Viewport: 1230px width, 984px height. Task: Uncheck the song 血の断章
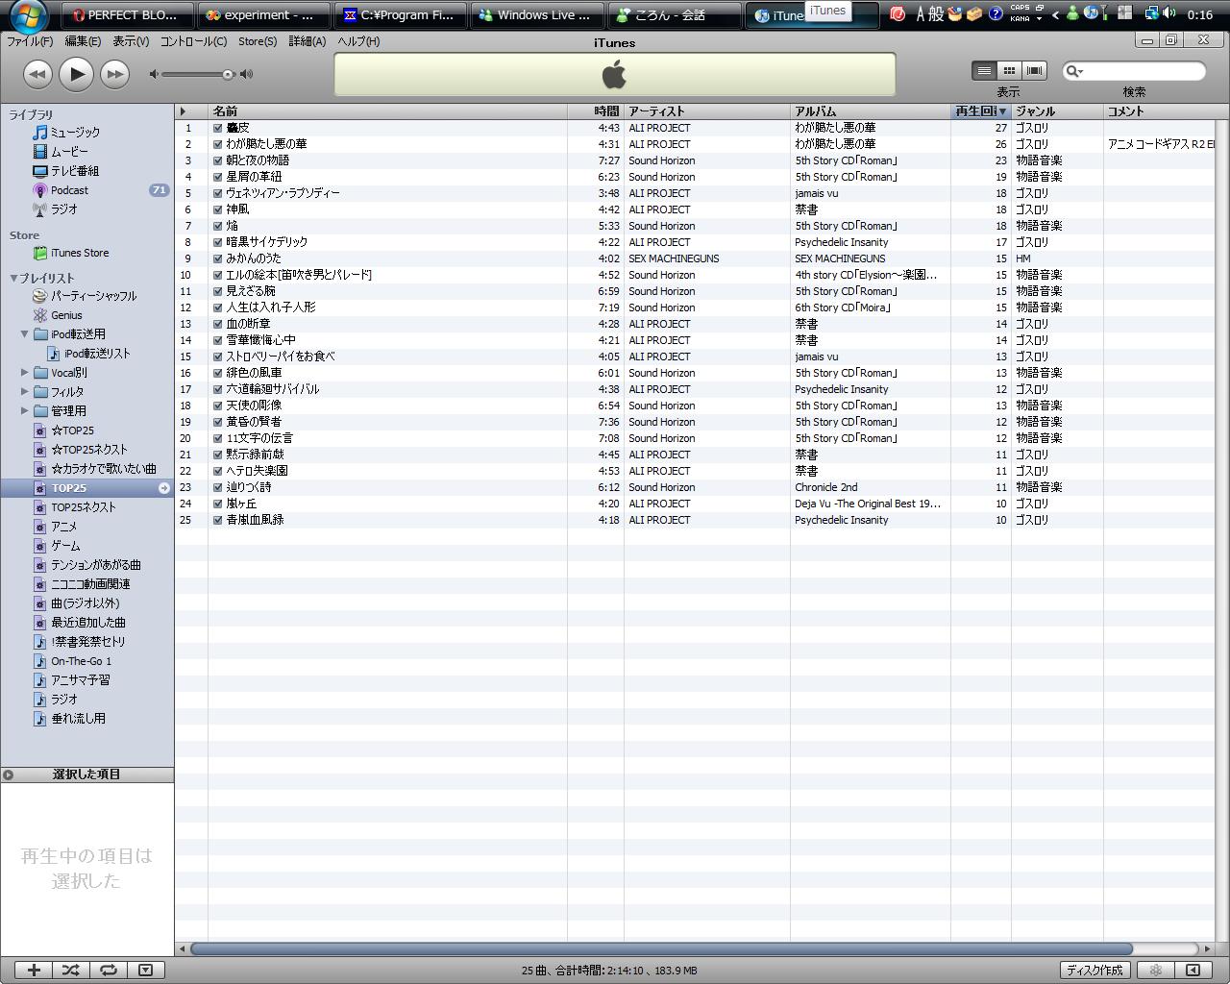218,324
